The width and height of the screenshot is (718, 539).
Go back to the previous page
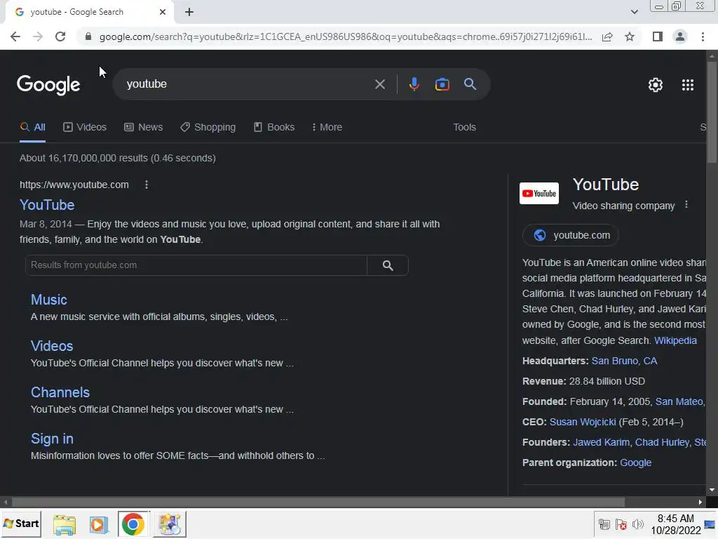pyautogui.click(x=15, y=36)
